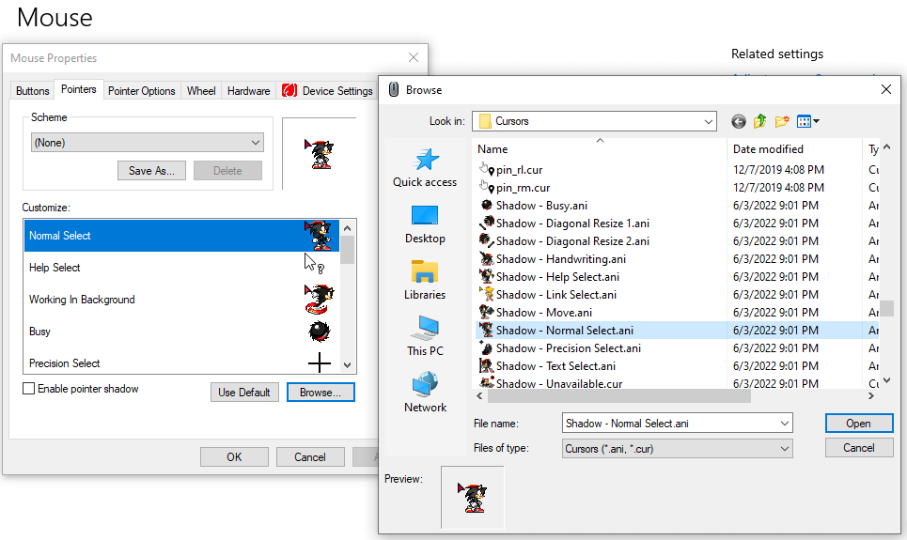907x540 pixels.
Task: Switch to the Wheel tab
Action: [201, 91]
